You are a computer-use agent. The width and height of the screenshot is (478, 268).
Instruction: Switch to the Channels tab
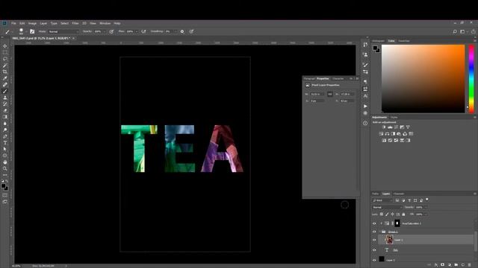398,194
